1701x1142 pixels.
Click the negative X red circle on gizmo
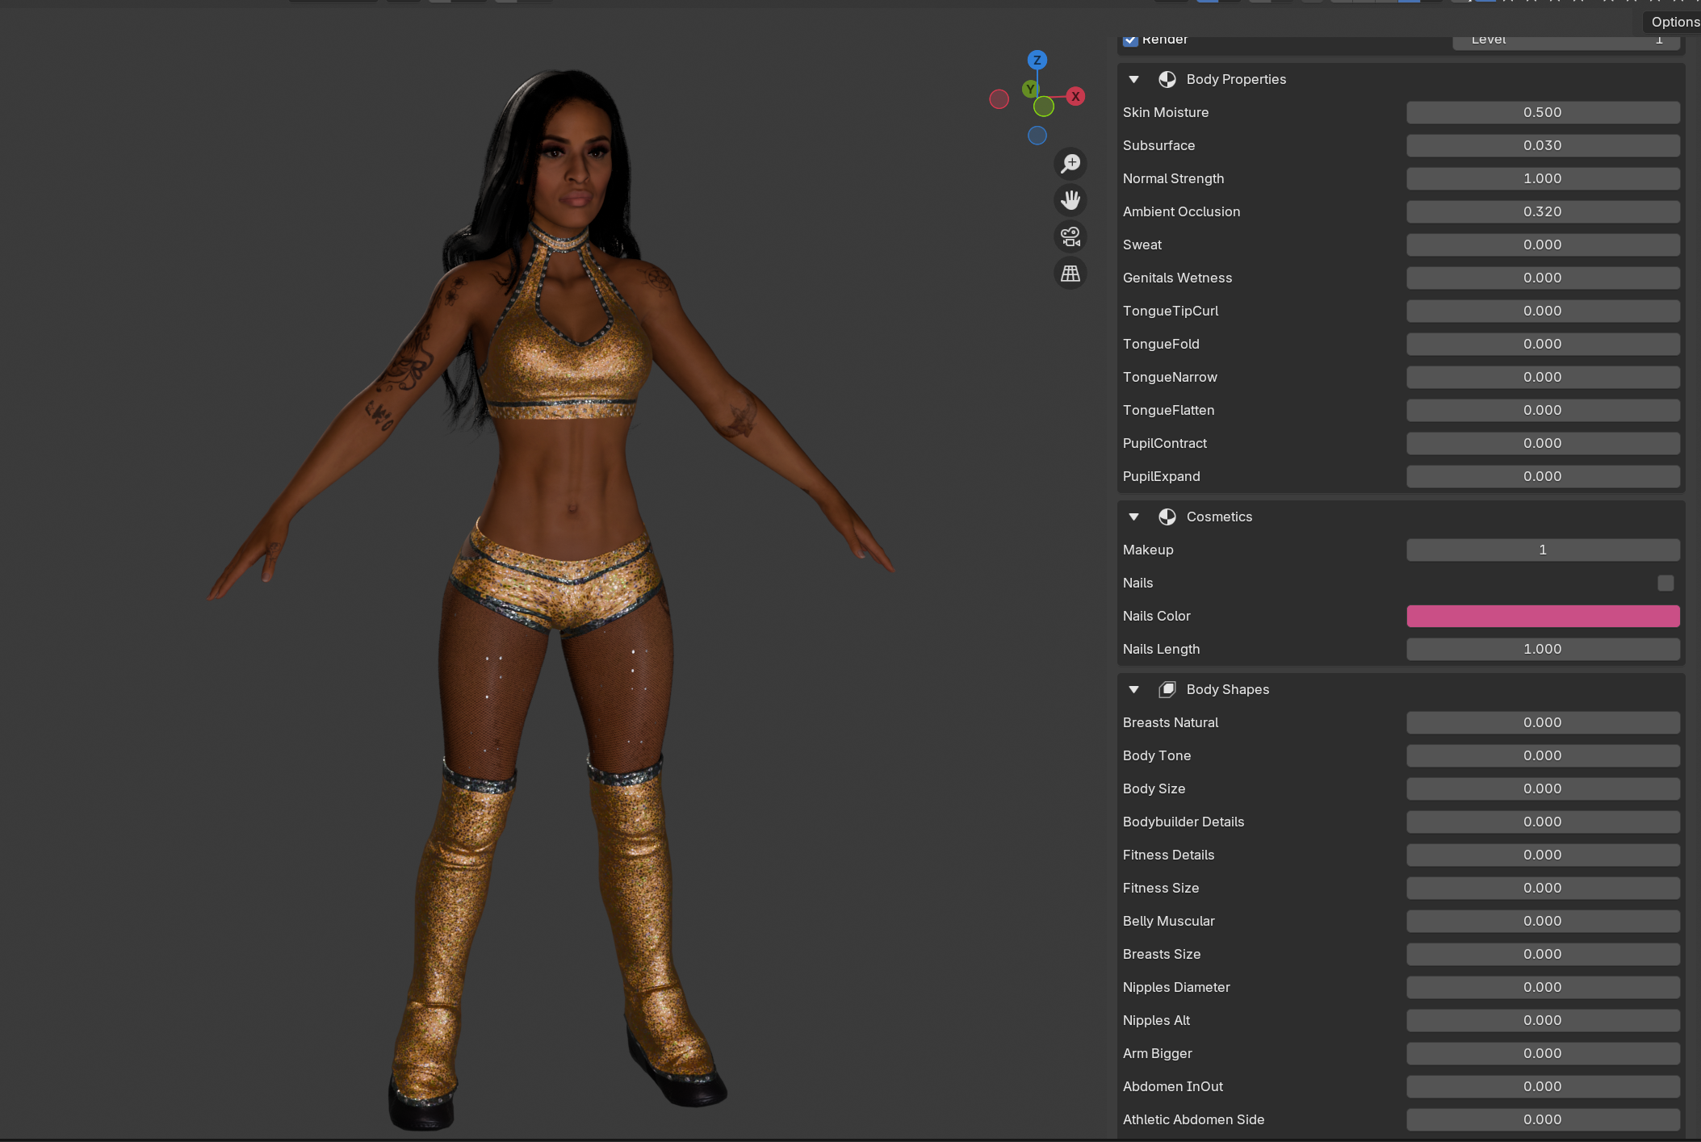(x=999, y=98)
